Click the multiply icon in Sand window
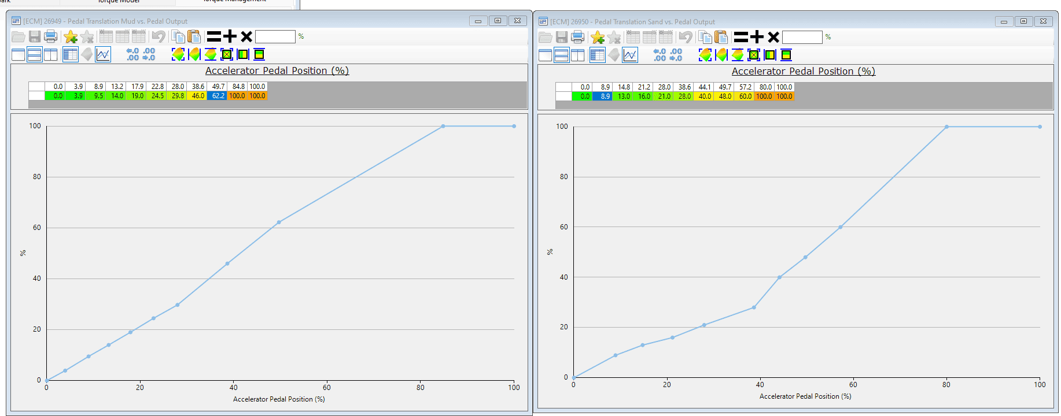1061x416 pixels. [773, 38]
